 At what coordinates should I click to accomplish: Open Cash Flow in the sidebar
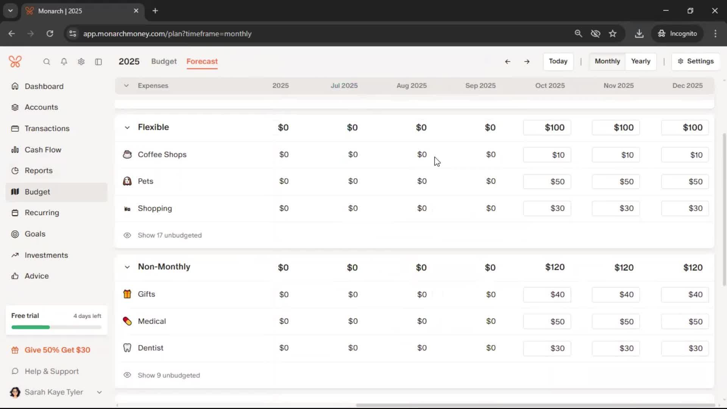[43, 150]
